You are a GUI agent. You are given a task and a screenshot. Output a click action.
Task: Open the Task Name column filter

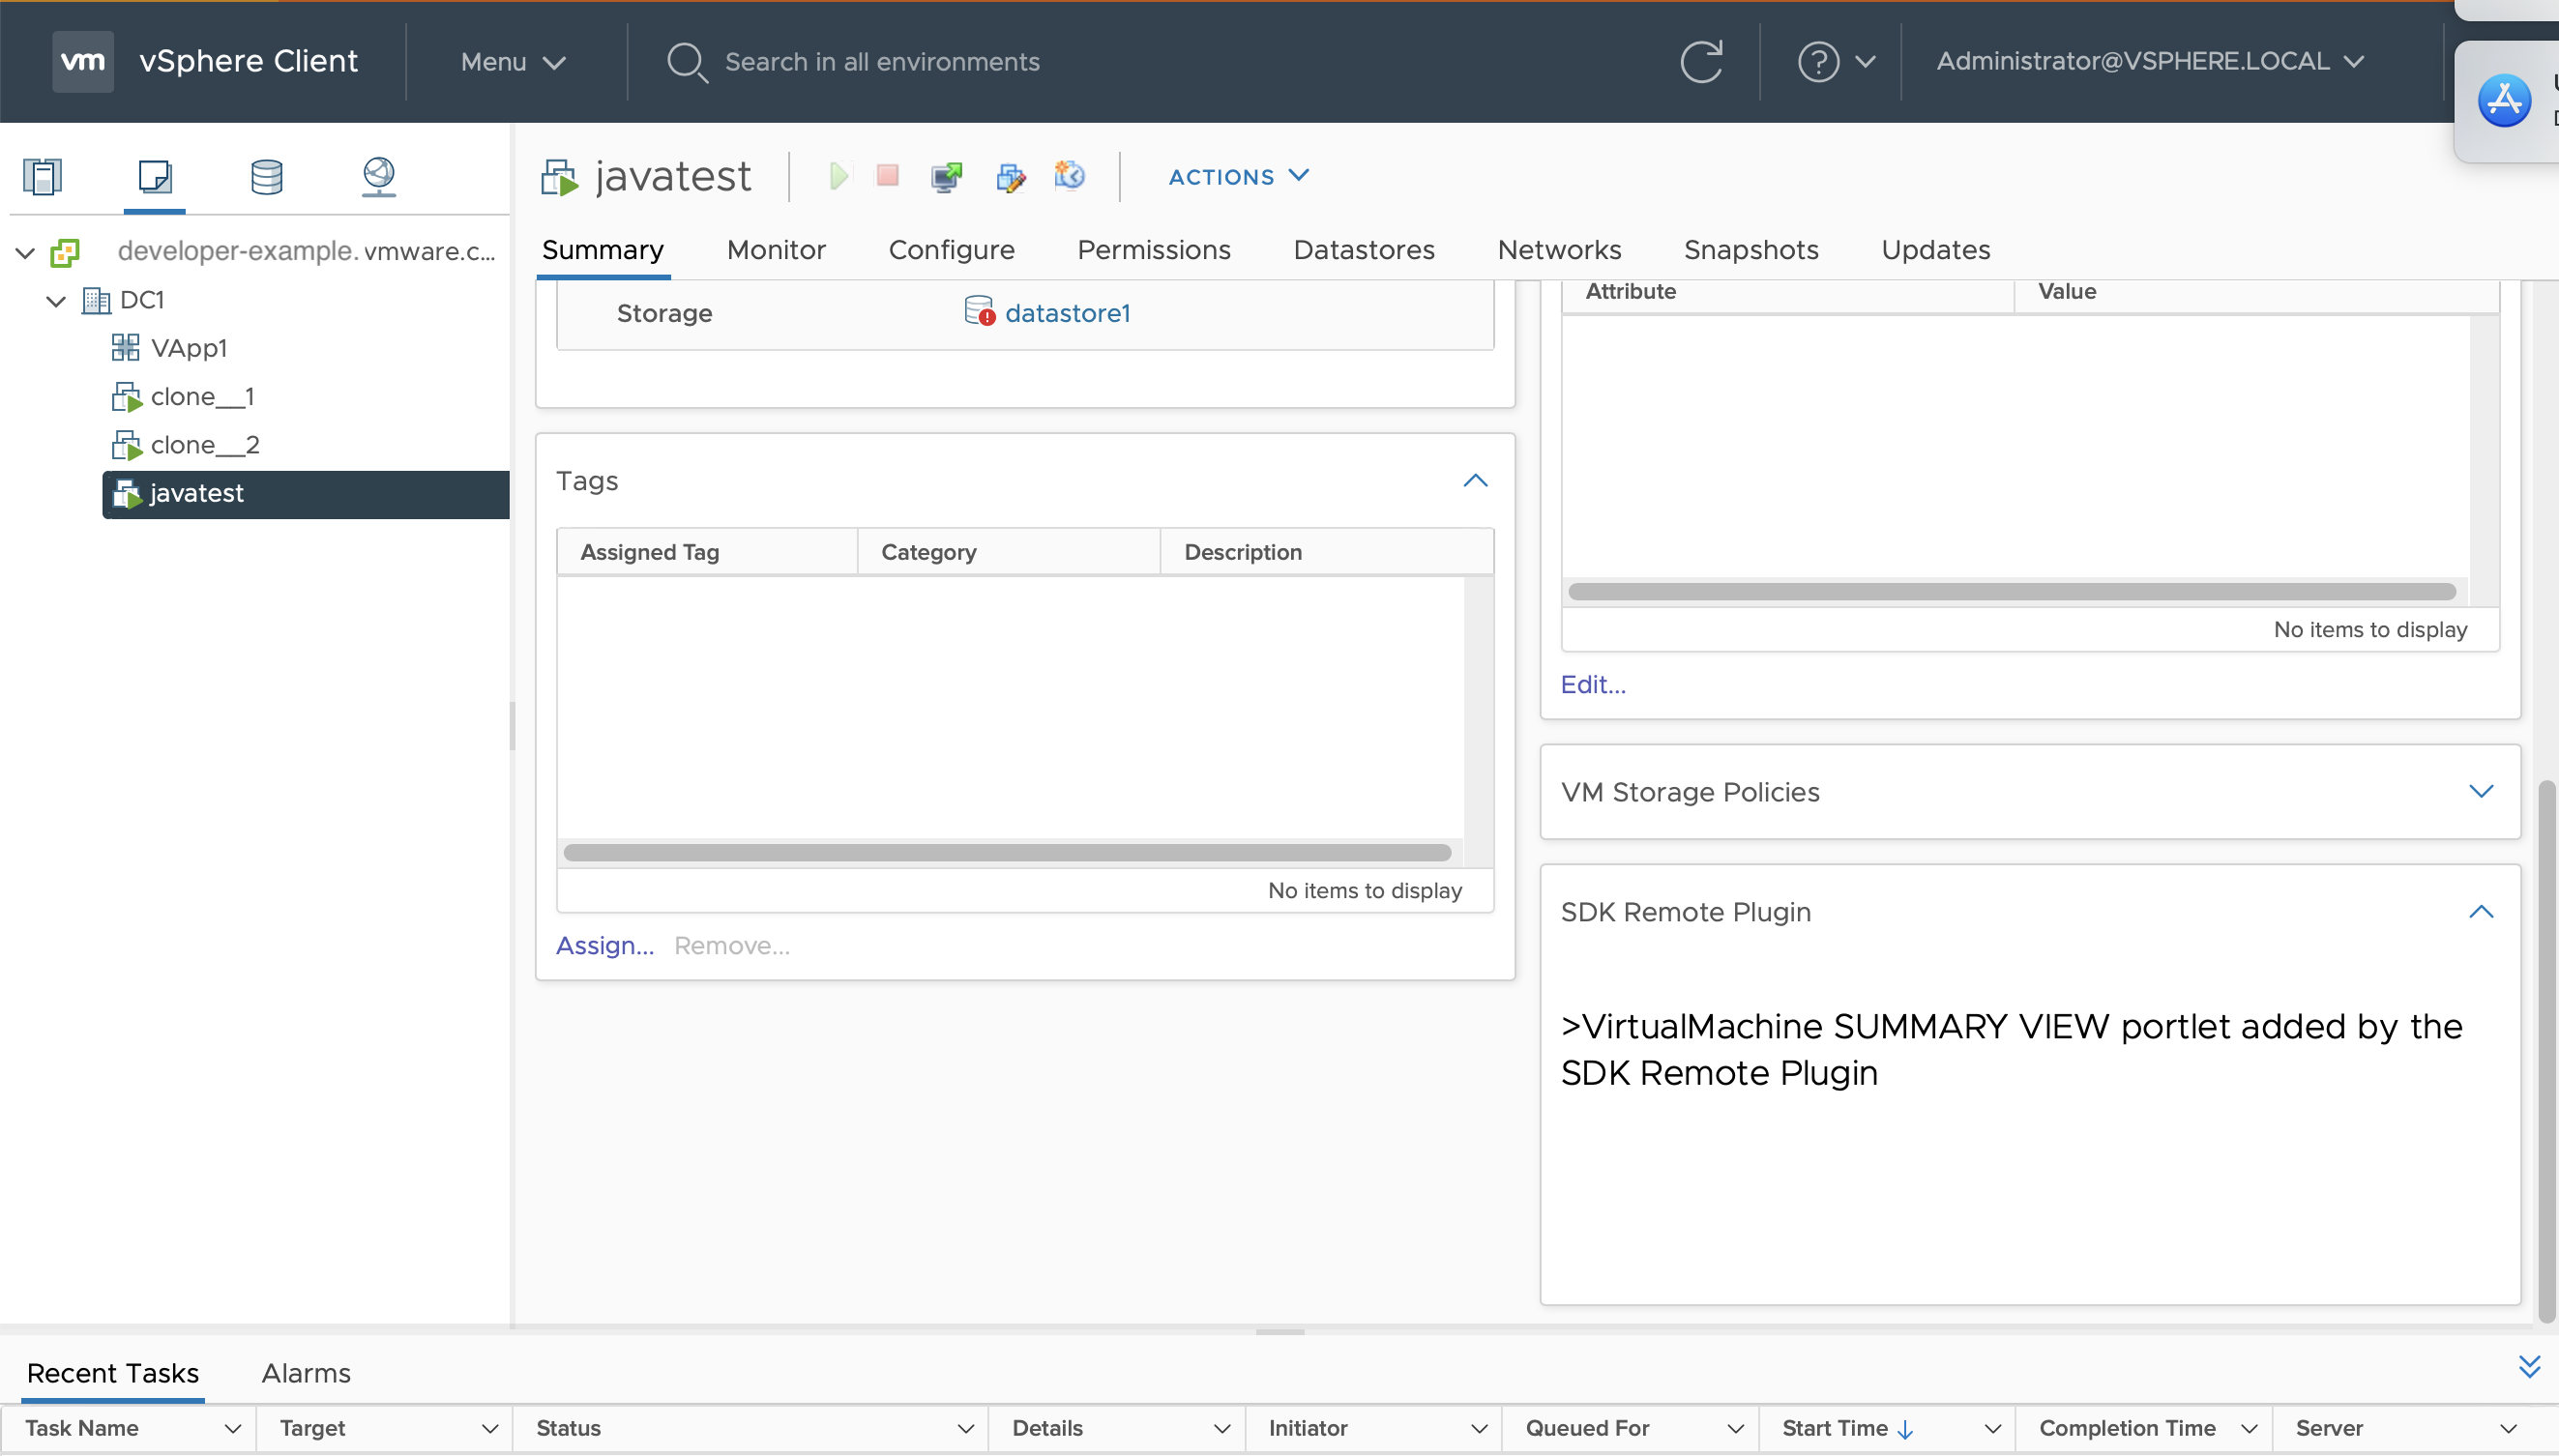click(x=232, y=1430)
